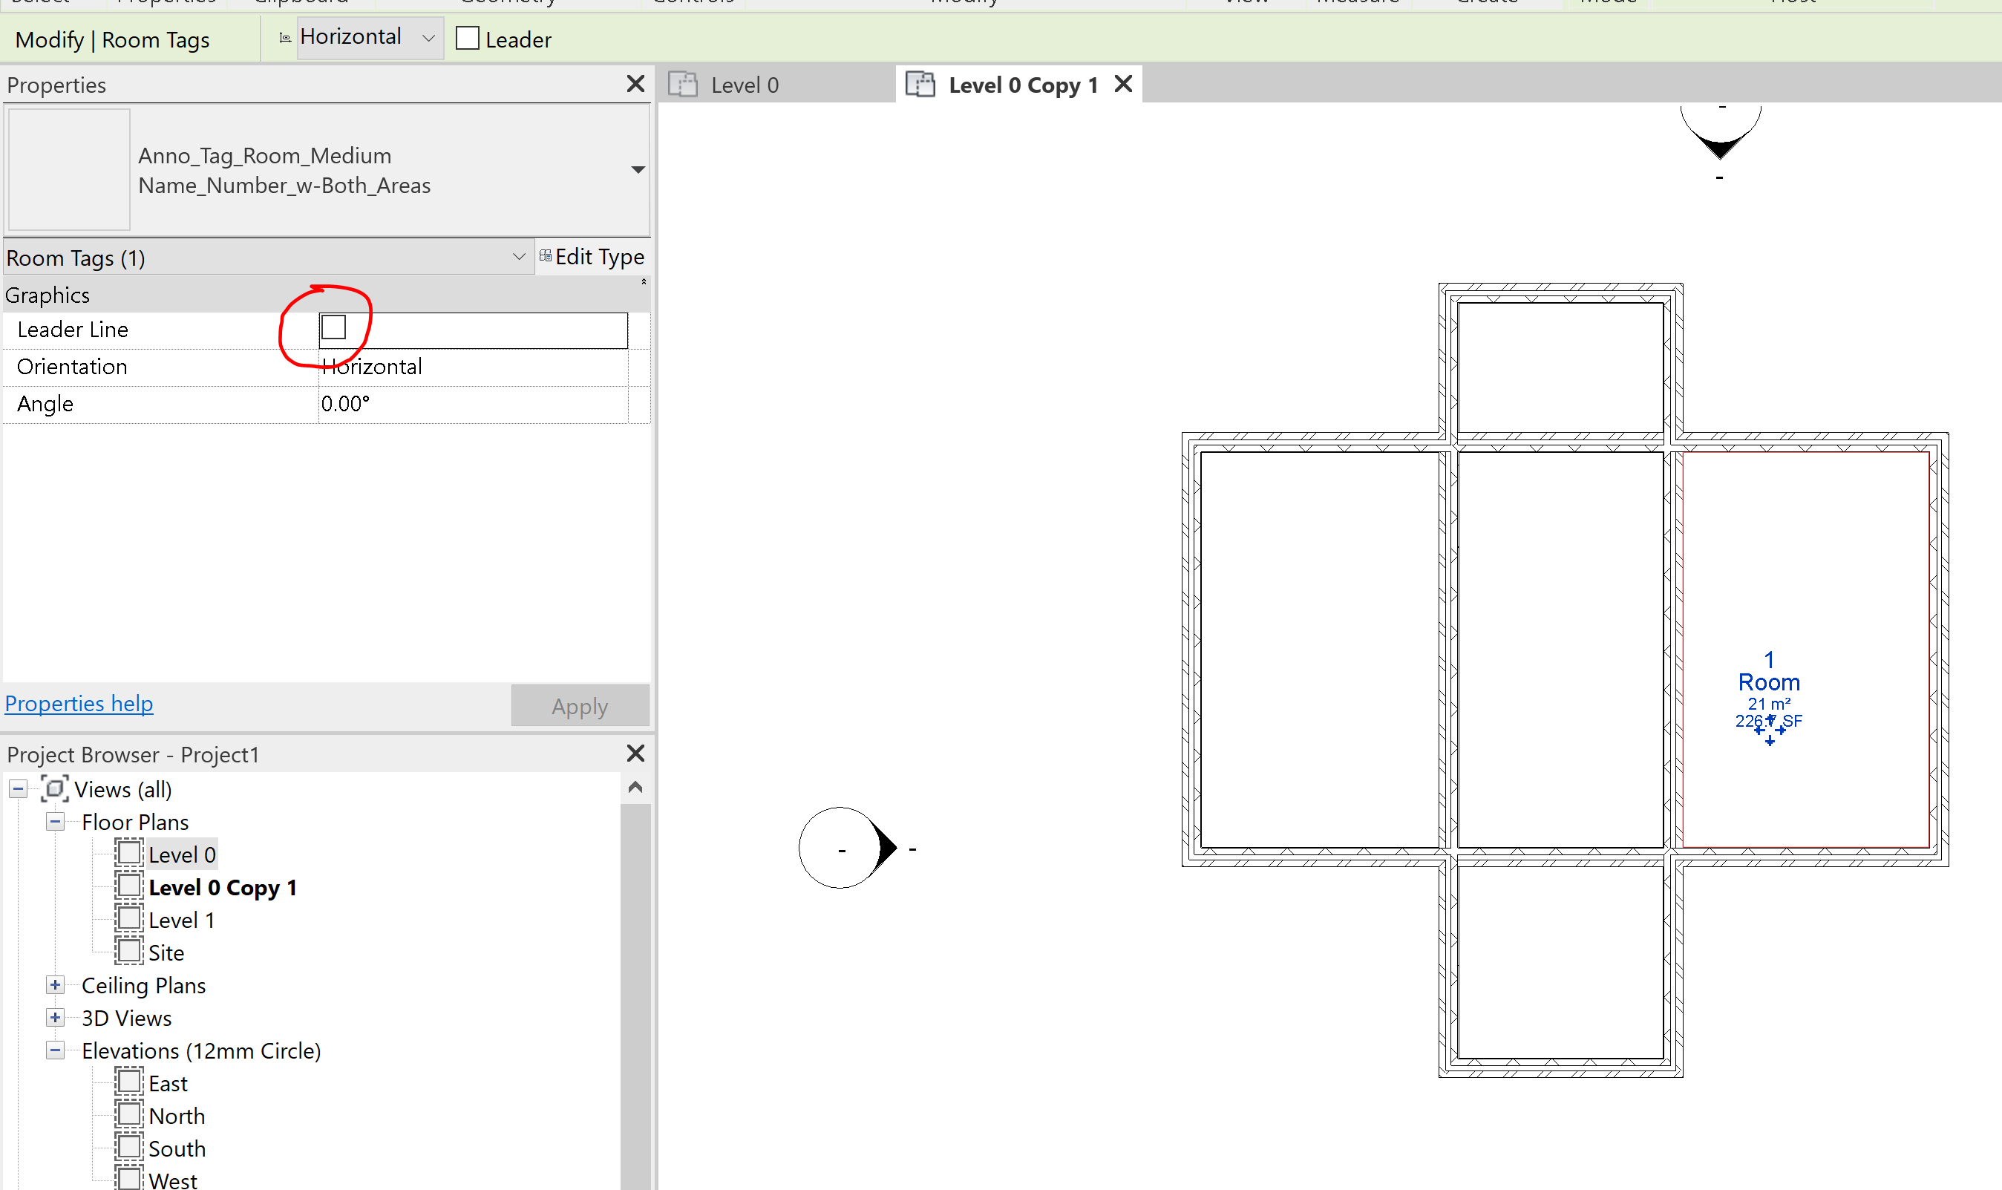Click Project Browser scroll up arrow
The image size is (2002, 1190).
[x=635, y=788]
